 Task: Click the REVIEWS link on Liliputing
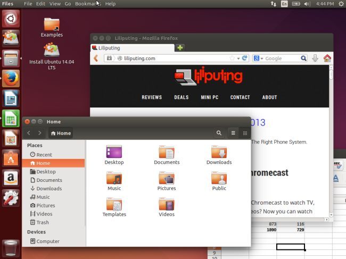tap(152, 97)
